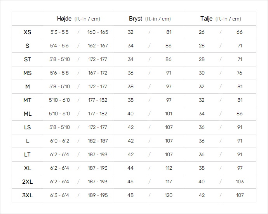Click the Bryst column header
This screenshot has height=214, width=268.
click(x=150, y=19)
